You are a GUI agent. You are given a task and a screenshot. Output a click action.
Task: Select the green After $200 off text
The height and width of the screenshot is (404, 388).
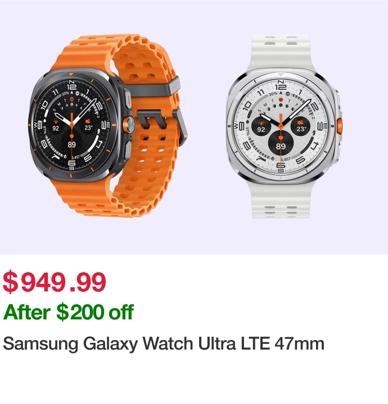click(x=69, y=312)
